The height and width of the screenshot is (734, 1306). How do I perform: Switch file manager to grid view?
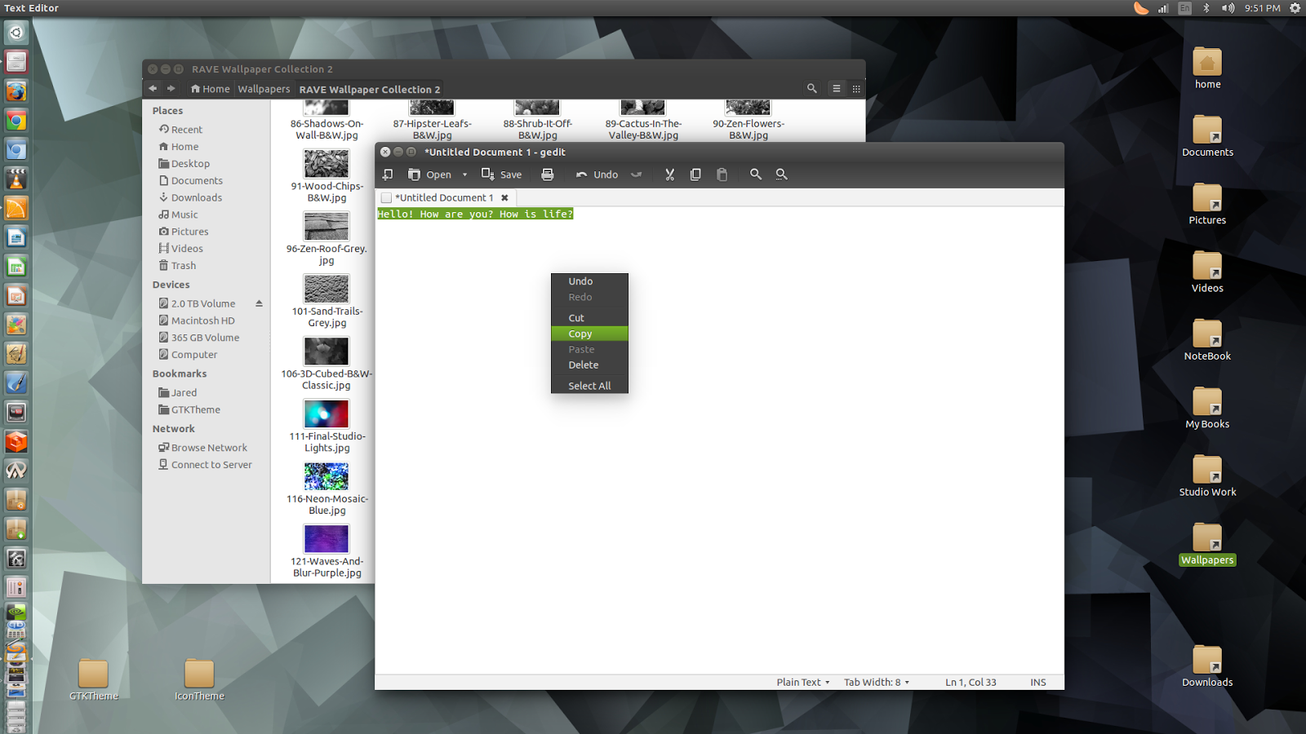pyautogui.click(x=856, y=88)
